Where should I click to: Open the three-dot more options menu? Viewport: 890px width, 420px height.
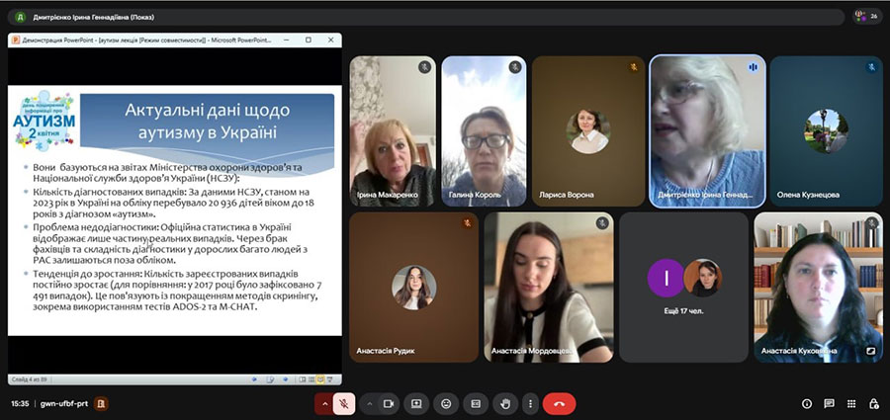tap(530, 403)
